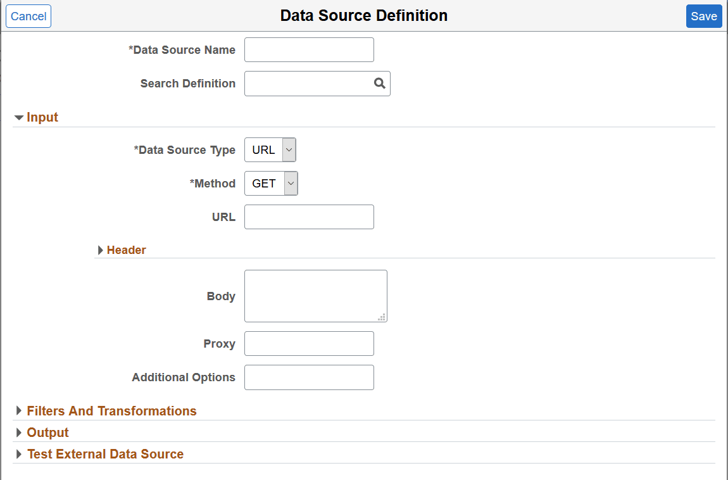728x480 pixels.
Task: Open the Search Definition lookup magnifier
Action: 379,83
